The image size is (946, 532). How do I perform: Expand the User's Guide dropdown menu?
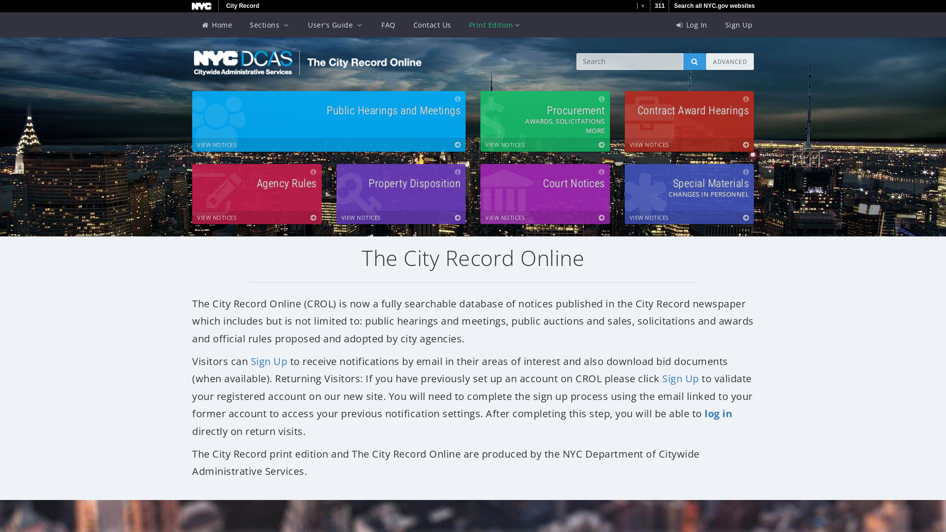(x=335, y=25)
